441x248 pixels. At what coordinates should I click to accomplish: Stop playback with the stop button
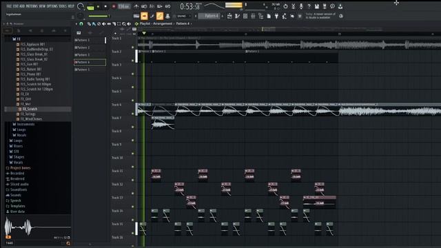point(105,6)
